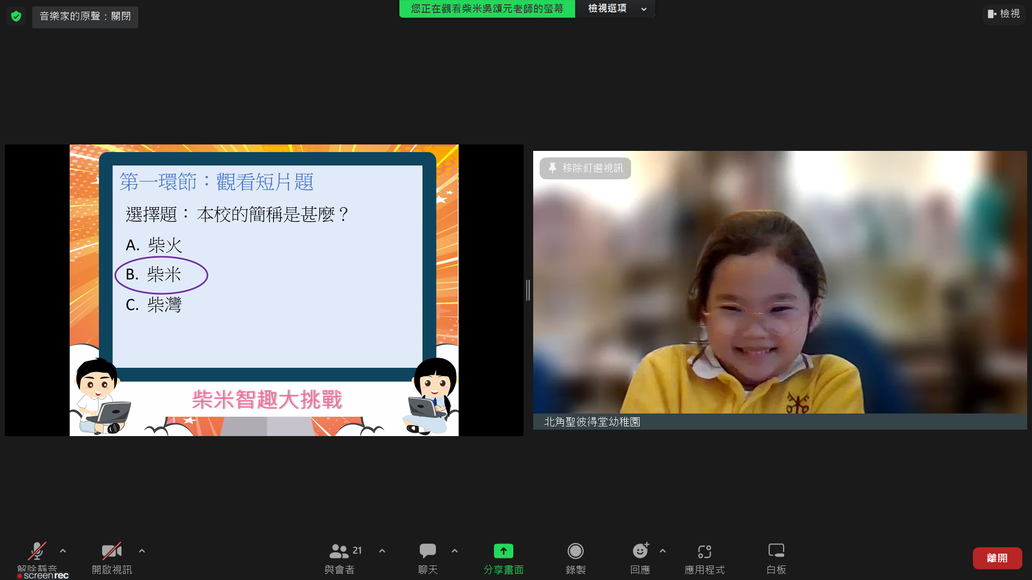
Task: Unmute the microphone
Action: pyautogui.click(x=37, y=552)
